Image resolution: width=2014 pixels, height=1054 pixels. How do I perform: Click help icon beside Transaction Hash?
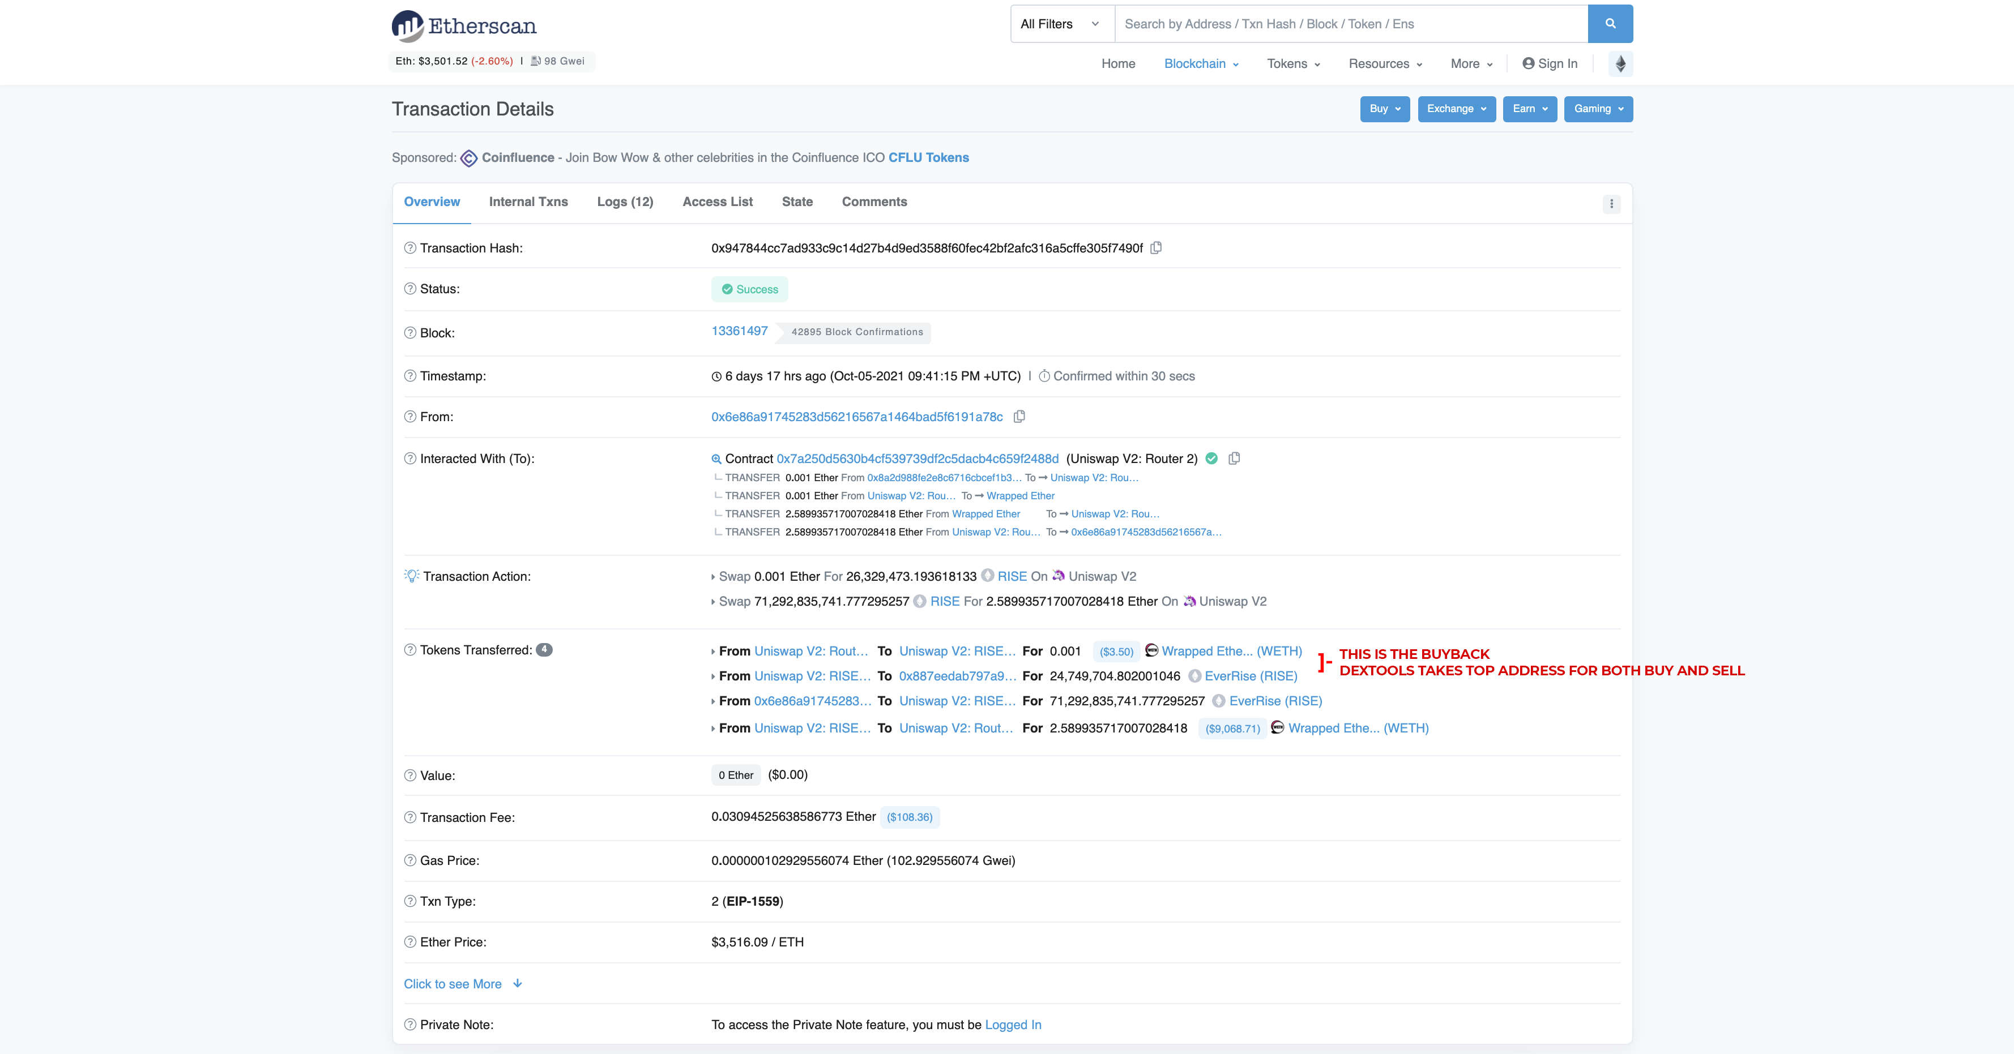tap(409, 248)
